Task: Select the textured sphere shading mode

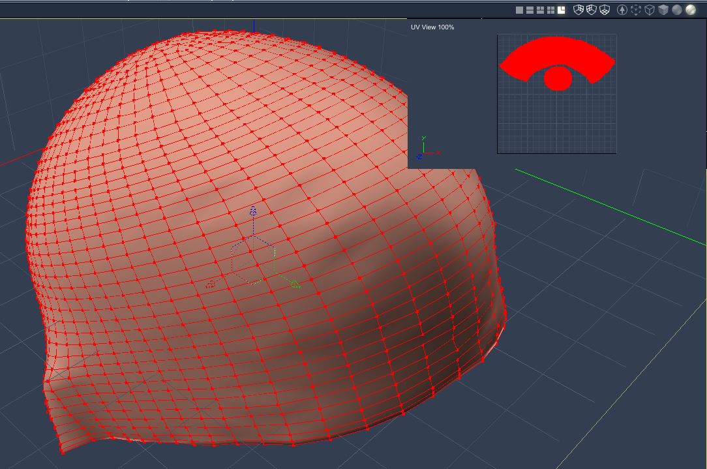Action: (x=691, y=10)
